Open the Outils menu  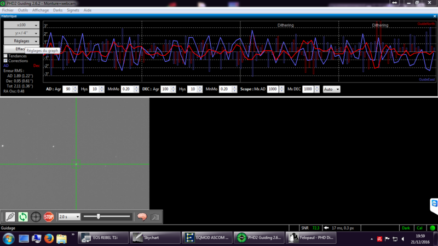pyautogui.click(x=23, y=10)
